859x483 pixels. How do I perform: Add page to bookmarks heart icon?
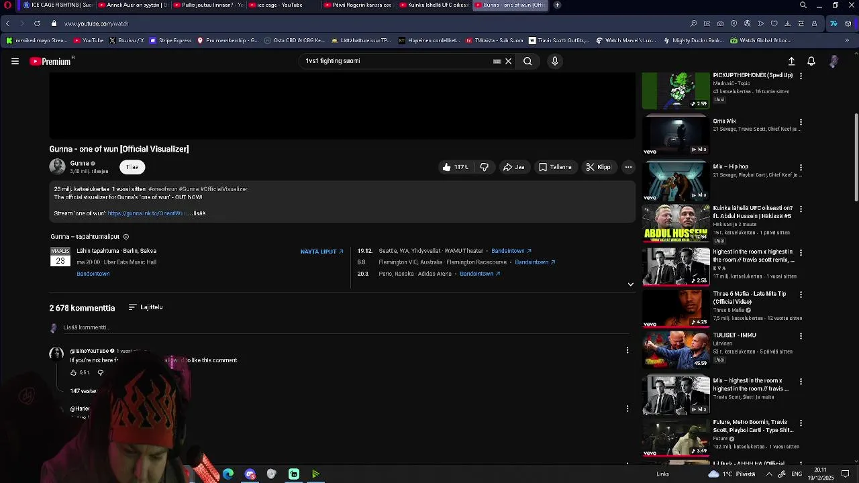coord(774,23)
